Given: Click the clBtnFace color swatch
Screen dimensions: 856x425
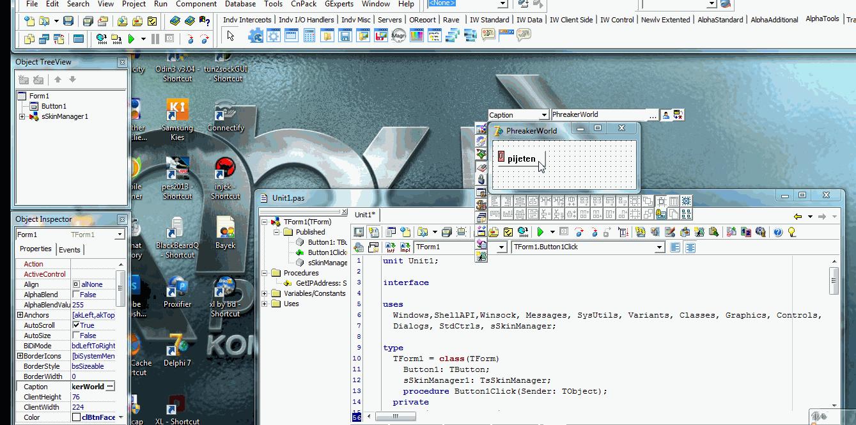Looking at the screenshot, I should [x=76, y=417].
